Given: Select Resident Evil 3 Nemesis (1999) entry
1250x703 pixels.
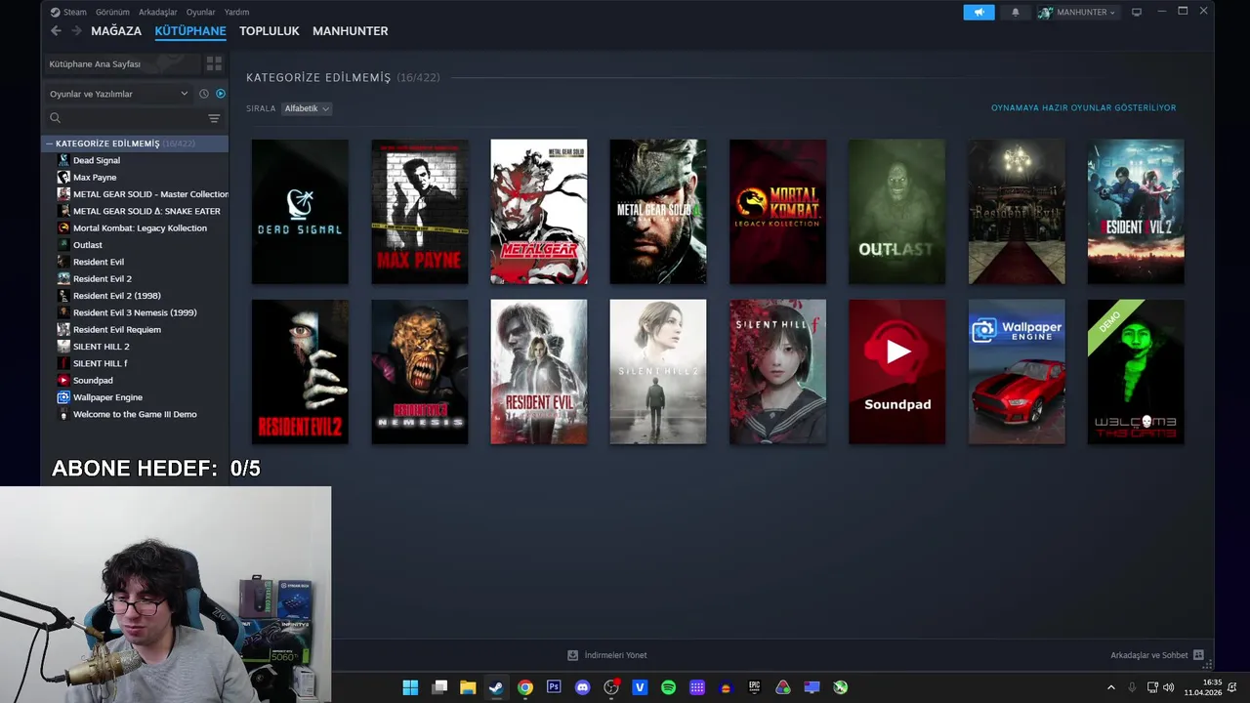Looking at the screenshot, I should pyautogui.click(x=135, y=312).
